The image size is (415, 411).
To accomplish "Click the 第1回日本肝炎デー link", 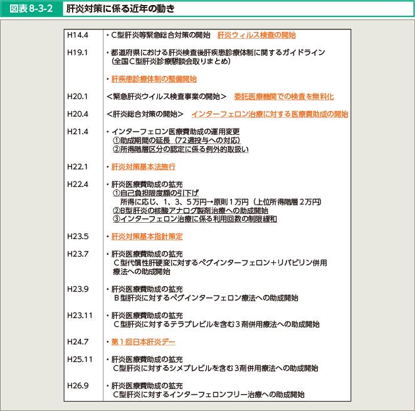I will pos(143,342).
